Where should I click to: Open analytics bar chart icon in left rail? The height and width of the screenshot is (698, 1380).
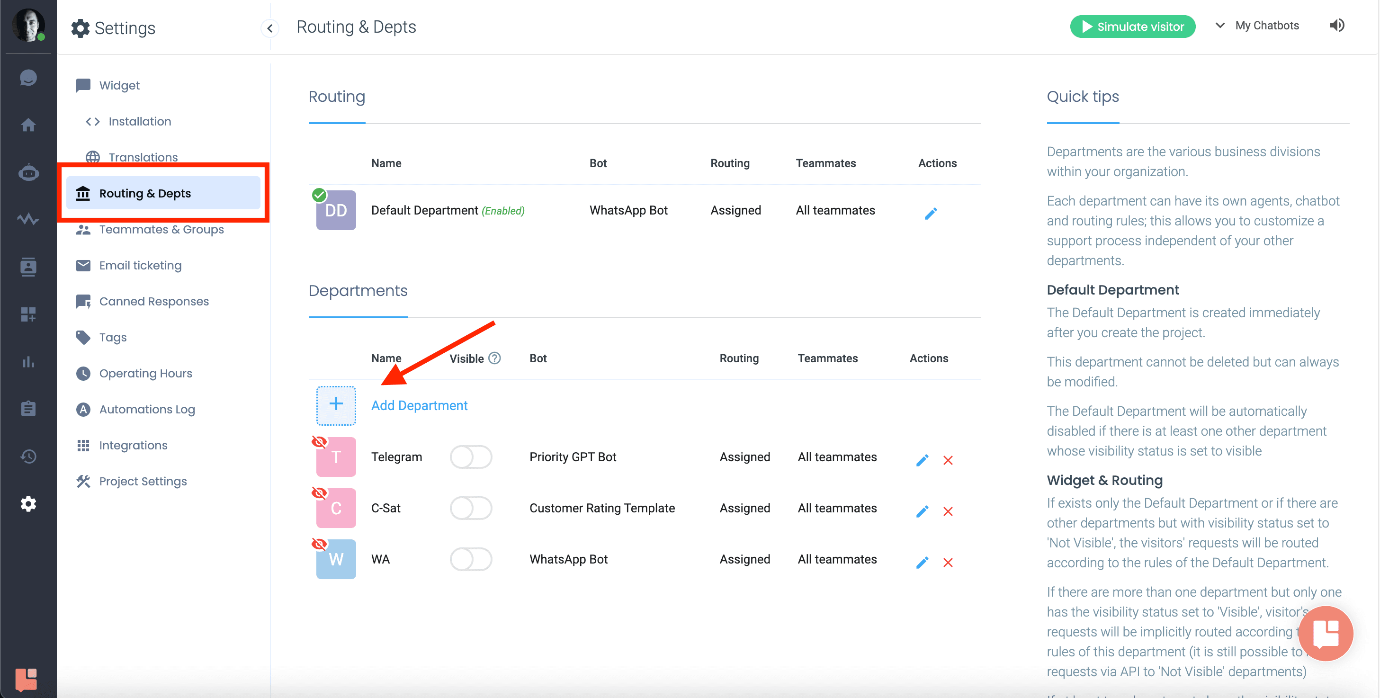coord(28,362)
